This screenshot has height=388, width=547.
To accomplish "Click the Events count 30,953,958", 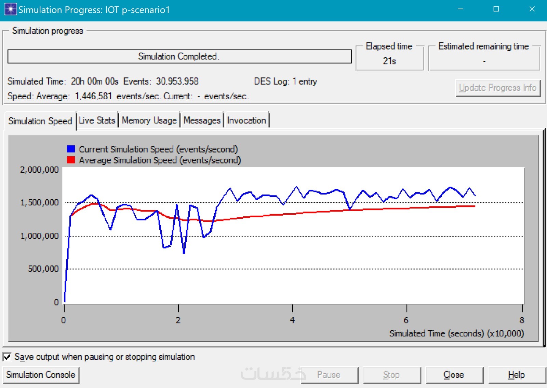I will 177,82.
